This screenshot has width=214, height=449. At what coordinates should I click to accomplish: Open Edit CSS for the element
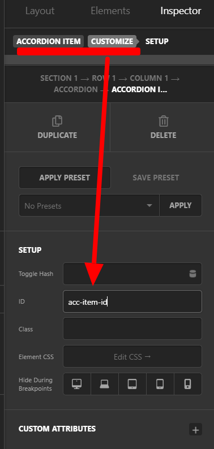pos(132,356)
